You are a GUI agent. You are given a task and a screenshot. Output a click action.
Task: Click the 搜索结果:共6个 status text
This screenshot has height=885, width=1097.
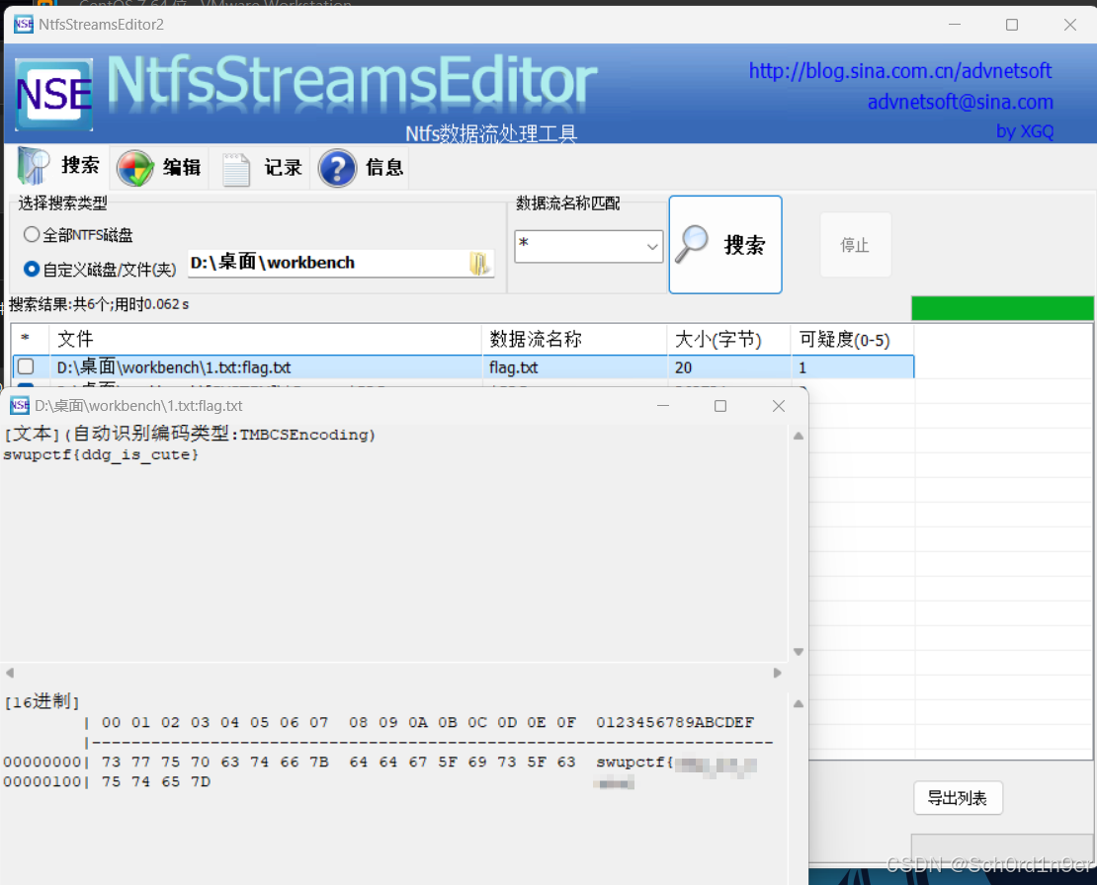(99, 304)
